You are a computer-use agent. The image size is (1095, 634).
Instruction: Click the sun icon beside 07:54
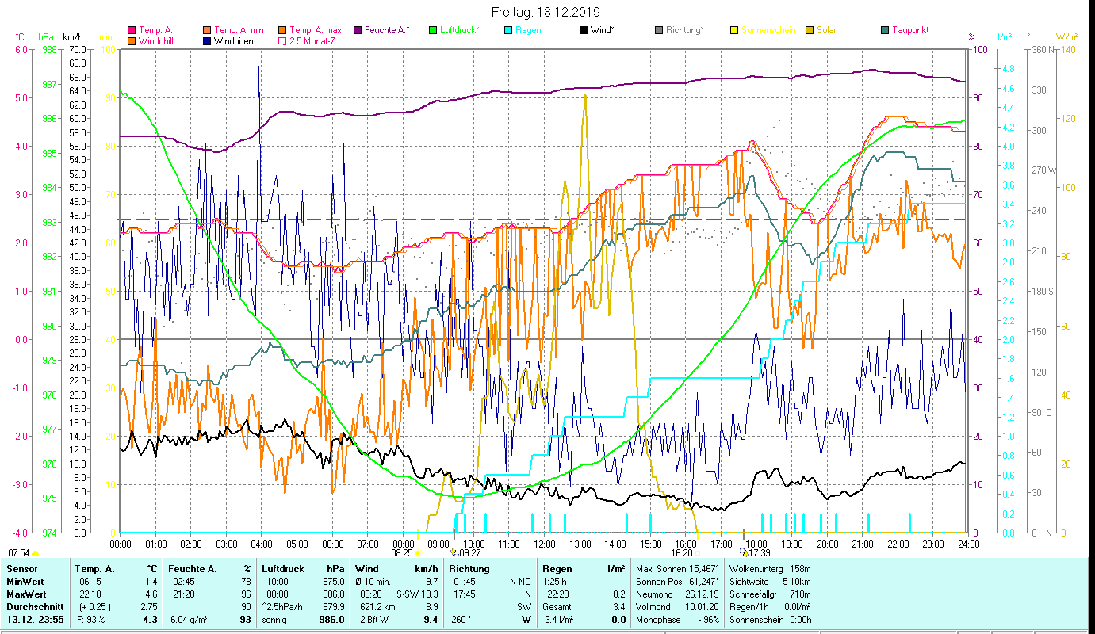pos(35,552)
